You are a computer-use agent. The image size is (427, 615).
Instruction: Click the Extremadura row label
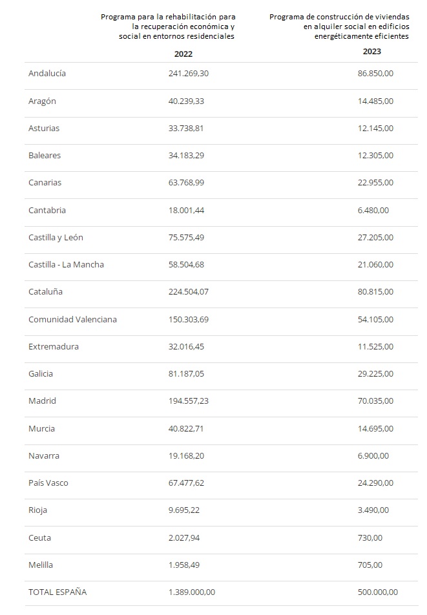(54, 347)
